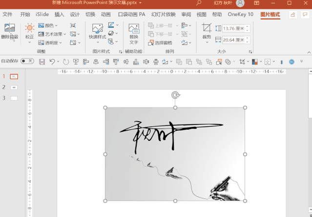Click the search magnifier in title bar
Image resolution: width=312 pixels, height=217 pixels.
[x=199, y=3]
